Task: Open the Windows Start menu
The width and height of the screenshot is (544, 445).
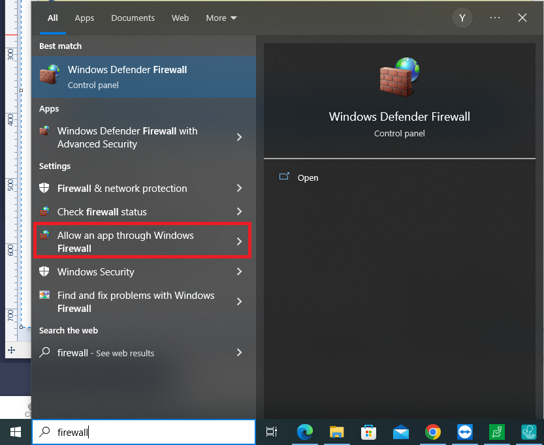Action: pyautogui.click(x=16, y=432)
